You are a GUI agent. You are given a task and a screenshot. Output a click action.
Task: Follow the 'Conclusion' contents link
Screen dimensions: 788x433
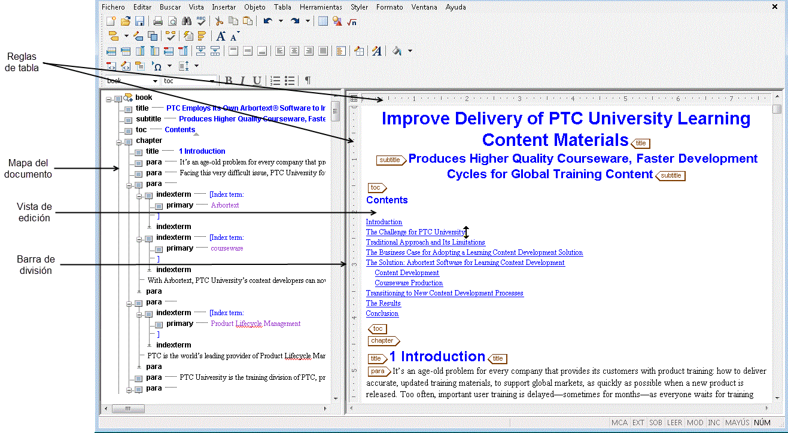382,313
